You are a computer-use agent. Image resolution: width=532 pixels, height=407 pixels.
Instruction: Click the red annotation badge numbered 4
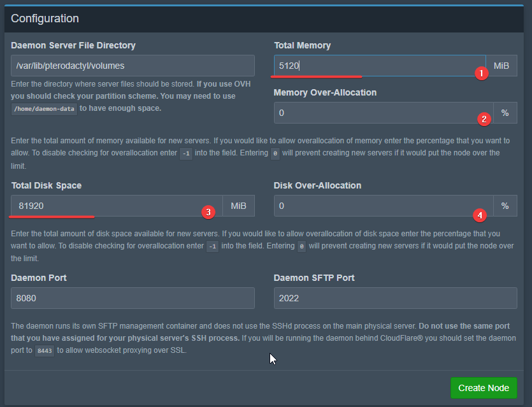(480, 215)
